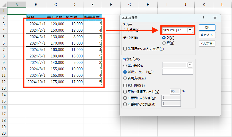The width and height of the screenshot is (232, 137).
Task: Check 平均の信頼度の出力(N) checkbox
Action: point(125,92)
